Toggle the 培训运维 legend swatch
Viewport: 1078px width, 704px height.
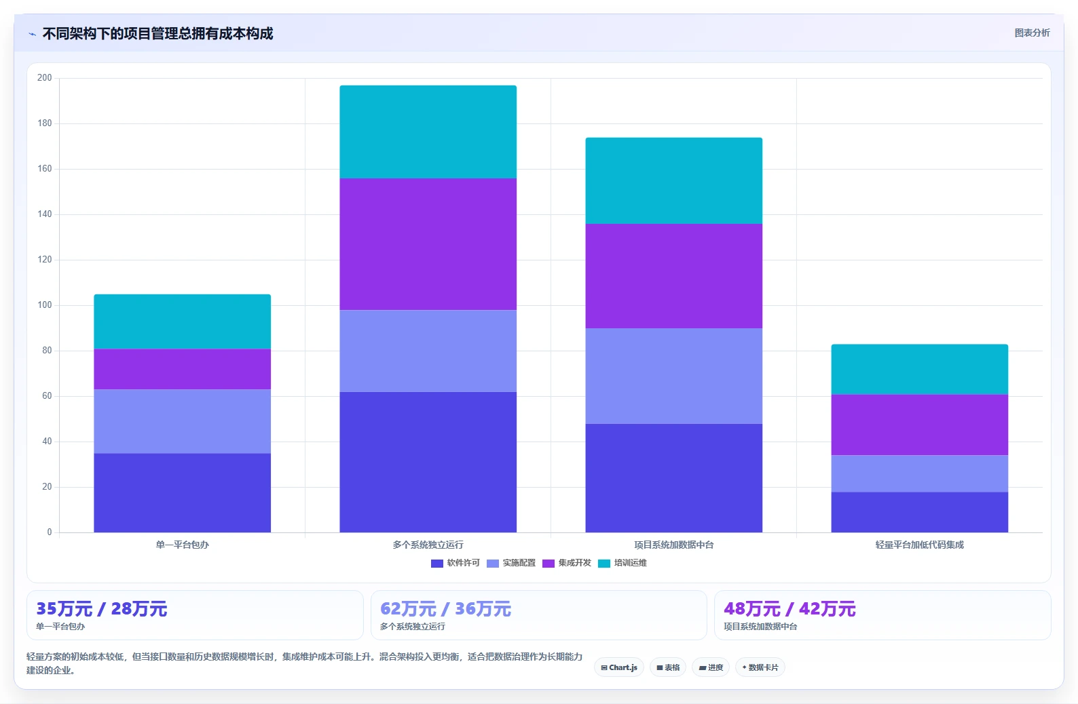pyautogui.click(x=604, y=564)
